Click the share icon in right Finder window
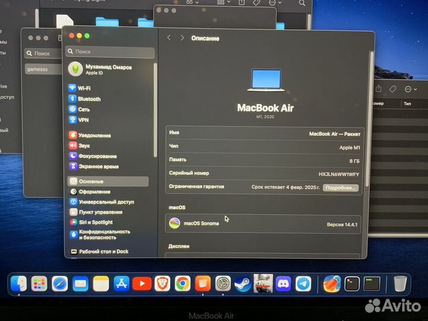 point(379,89)
